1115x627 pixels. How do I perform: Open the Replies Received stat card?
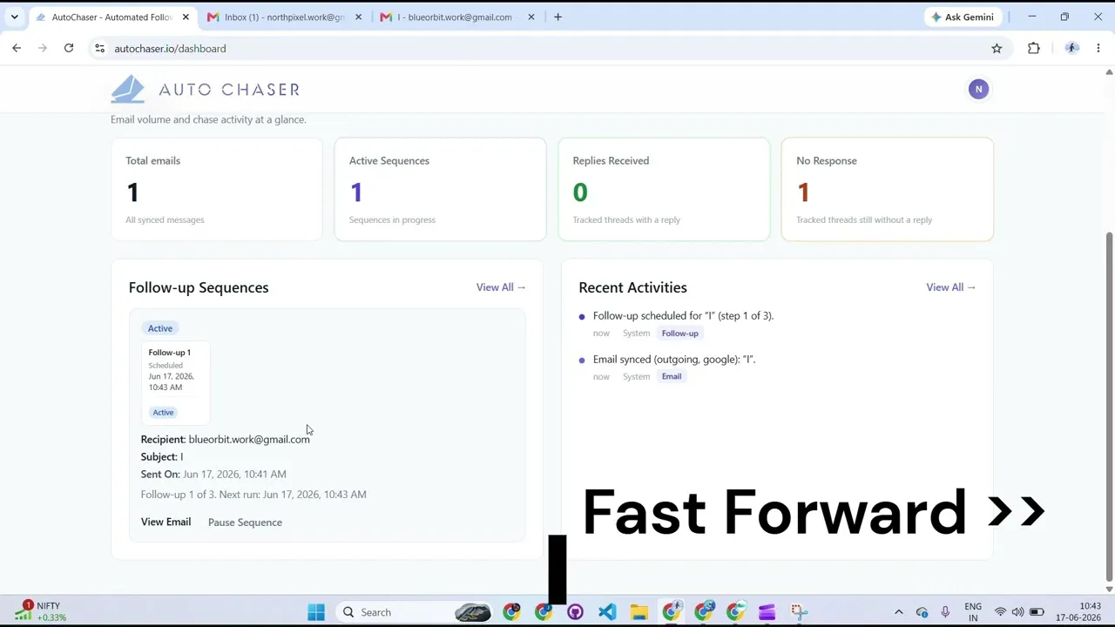click(x=664, y=189)
